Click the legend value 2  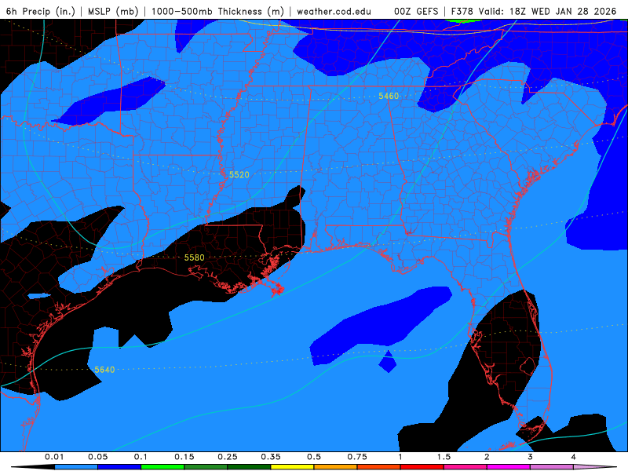(x=487, y=457)
